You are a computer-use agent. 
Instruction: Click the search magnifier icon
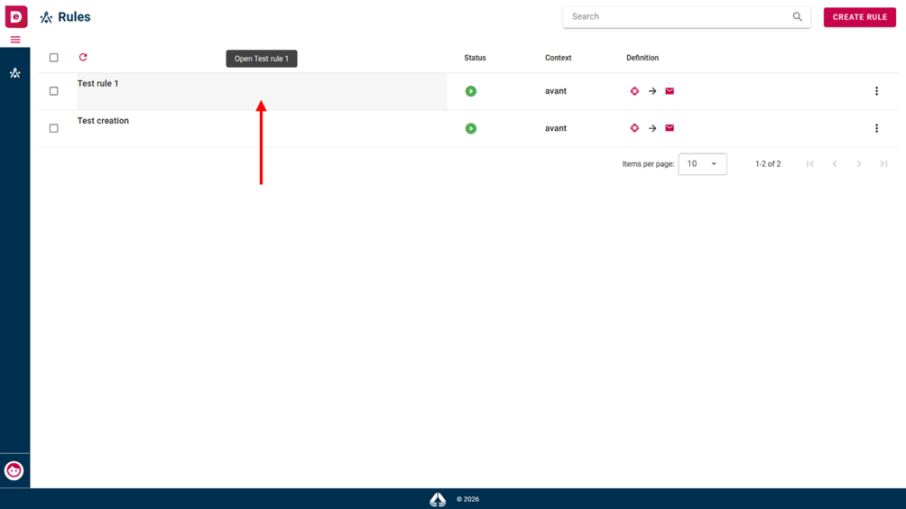tap(798, 17)
